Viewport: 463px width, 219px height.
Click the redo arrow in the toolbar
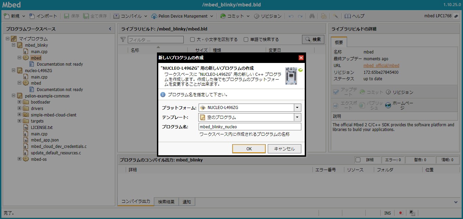[300, 16]
